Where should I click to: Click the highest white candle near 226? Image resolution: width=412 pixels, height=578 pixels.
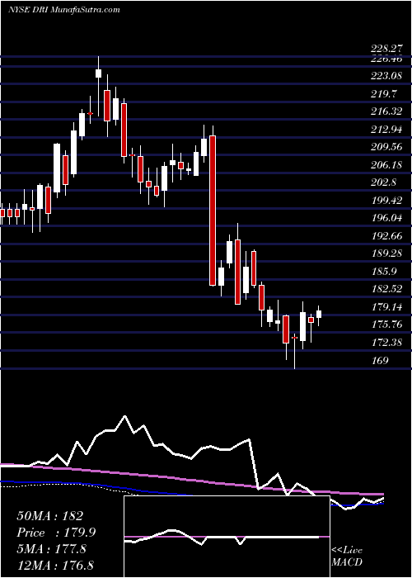click(x=98, y=73)
